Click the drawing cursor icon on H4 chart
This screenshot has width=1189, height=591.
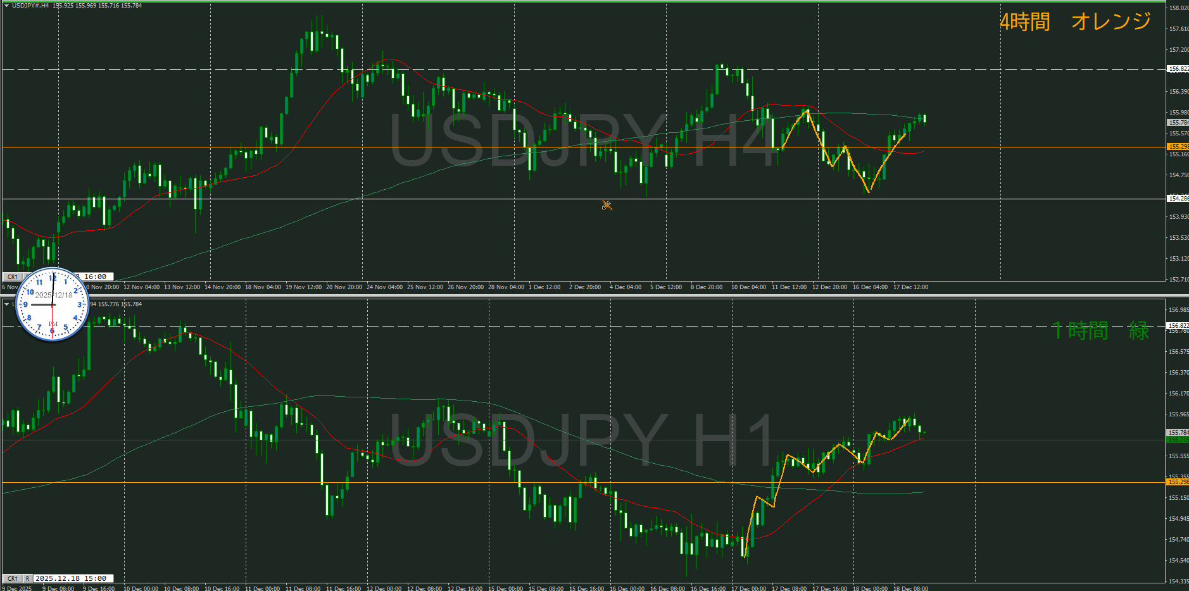(x=607, y=204)
